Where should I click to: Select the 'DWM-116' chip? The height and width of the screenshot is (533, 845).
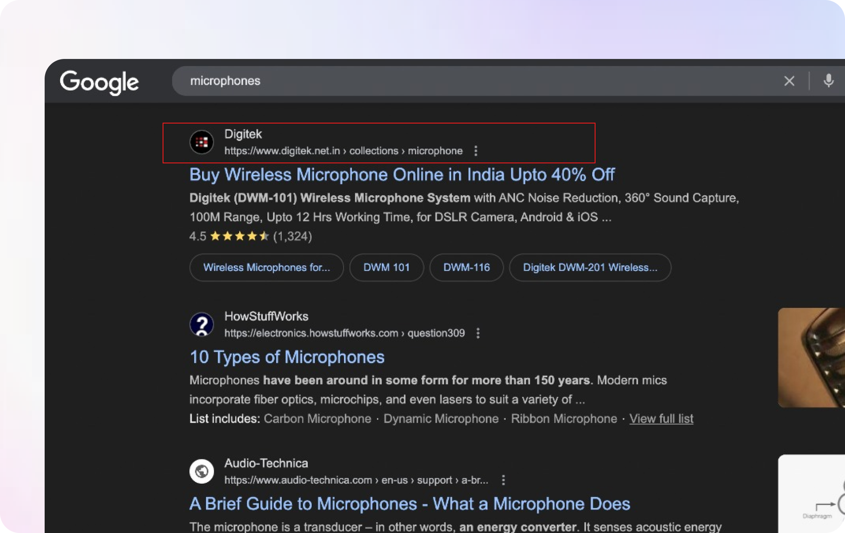click(466, 267)
